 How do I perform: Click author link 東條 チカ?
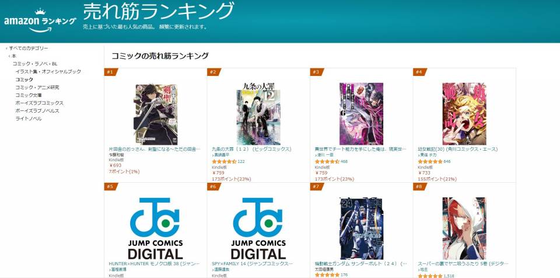[x=429, y=155]
